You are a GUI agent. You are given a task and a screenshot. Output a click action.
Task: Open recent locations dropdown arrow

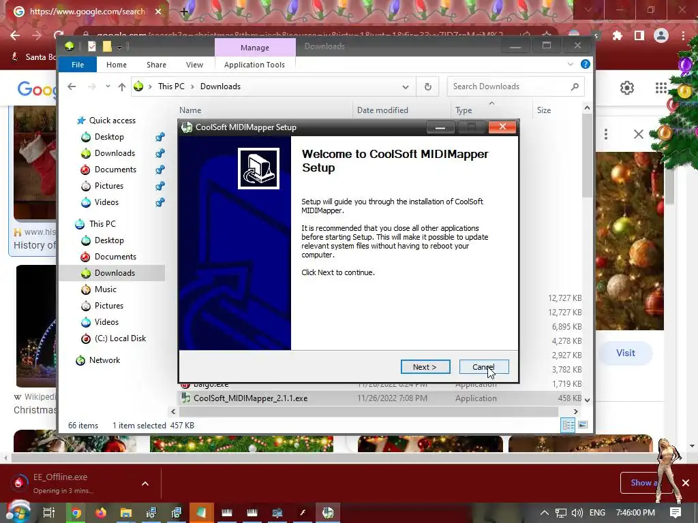pos(108,86)
